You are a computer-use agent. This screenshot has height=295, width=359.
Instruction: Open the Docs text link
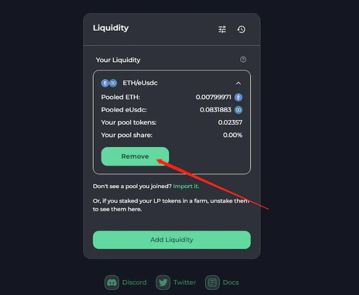click(231, 282)
